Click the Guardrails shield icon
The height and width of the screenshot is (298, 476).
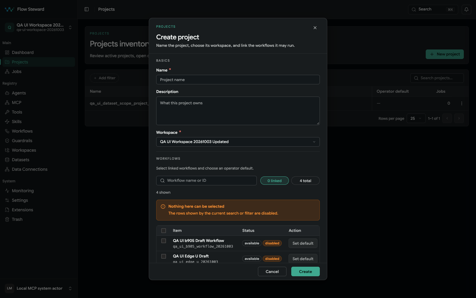[7, 141]
